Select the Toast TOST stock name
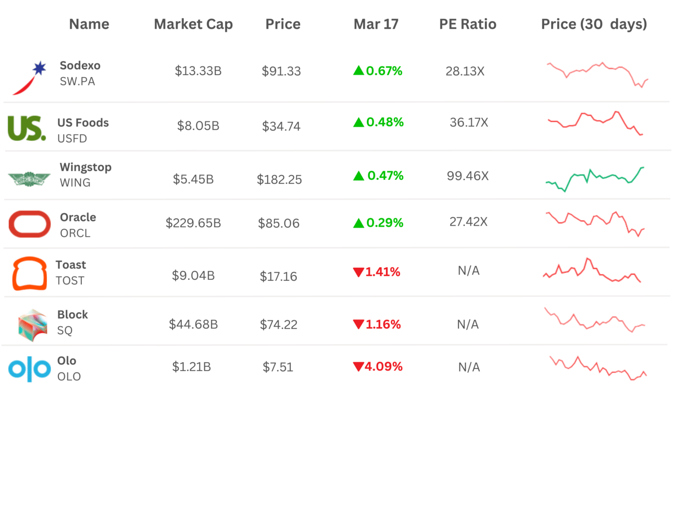This screenshot has height=505, width=673. click(x=71, y=273)
